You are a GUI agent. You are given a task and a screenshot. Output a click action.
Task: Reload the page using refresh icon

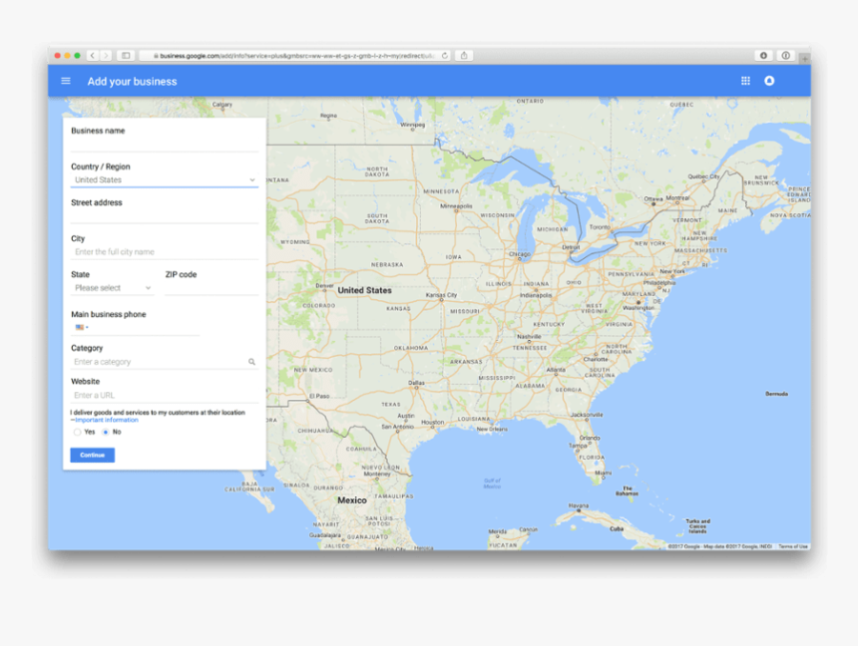(x=445, y=55)
